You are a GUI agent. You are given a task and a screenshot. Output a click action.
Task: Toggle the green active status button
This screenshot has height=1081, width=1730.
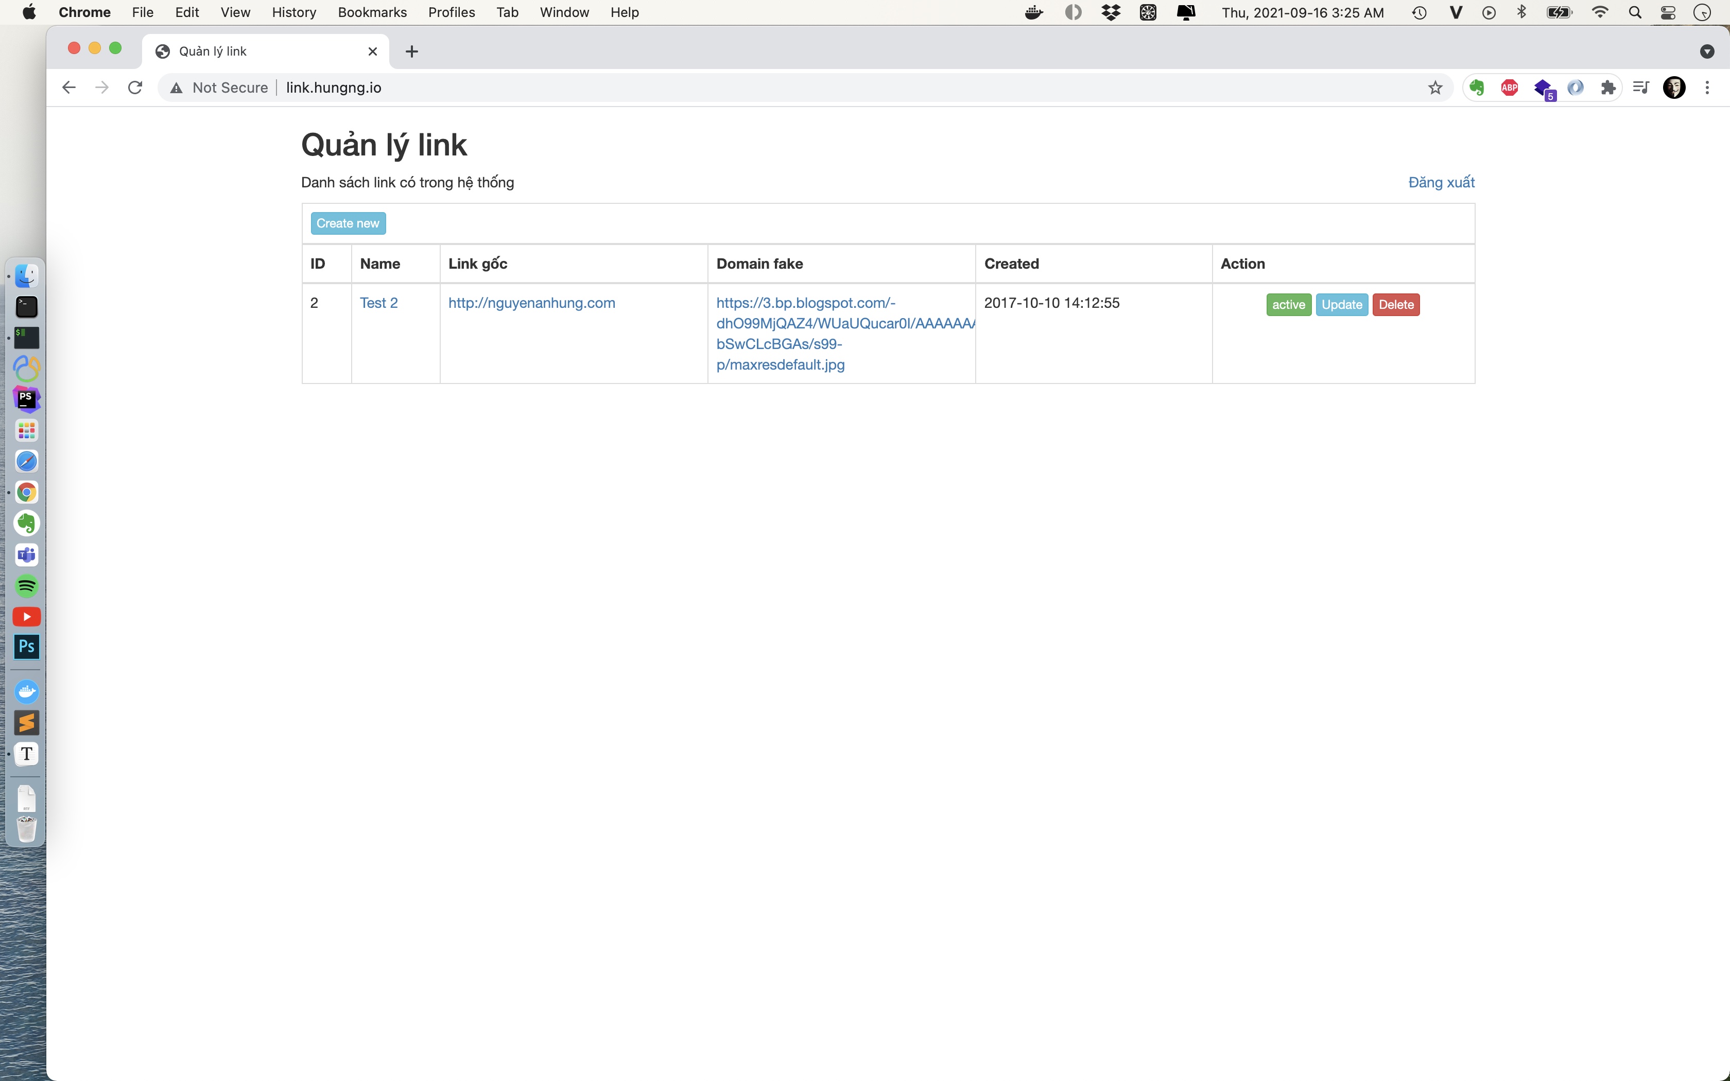click(x=1288, y=305)
